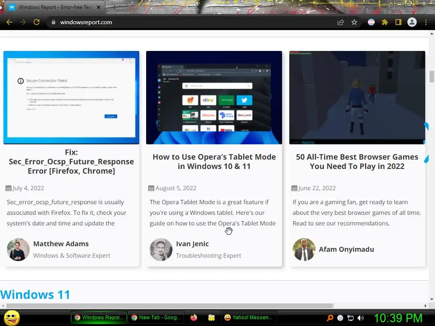Open the Best Browser Games article thumbnail

[357, 98]
